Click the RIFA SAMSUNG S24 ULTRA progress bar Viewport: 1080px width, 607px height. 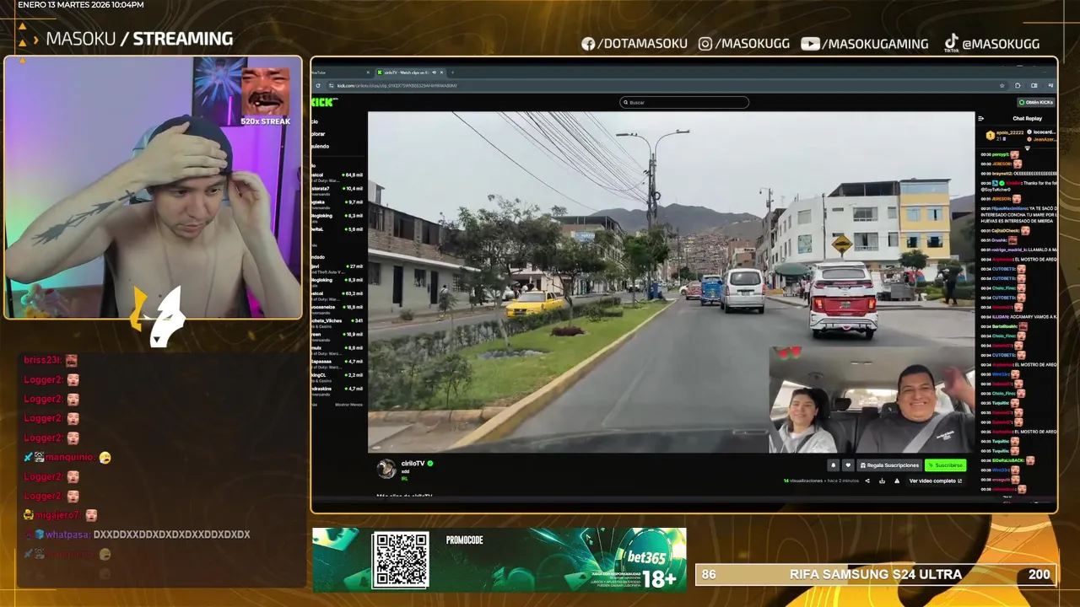[875, 574]
